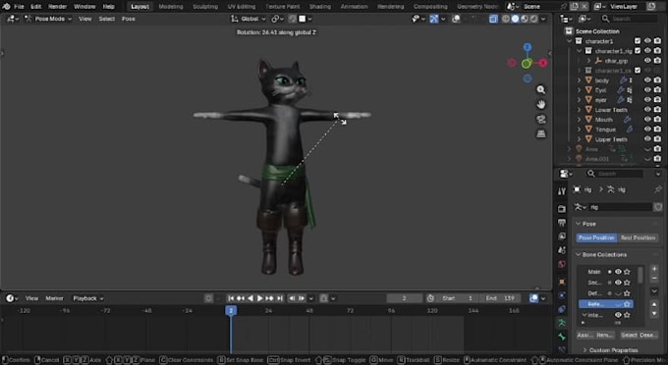Image resolution: width=668 pixels, height=365 pixels.
Task: Toggle the show gizmo button
Action: tap(433, 19)
